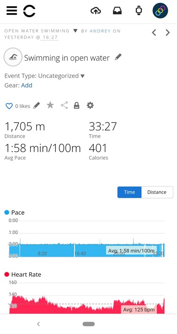Open the gear settings for this activity
The height and width of the screenshot is (334, 177).
coord(90,105)
